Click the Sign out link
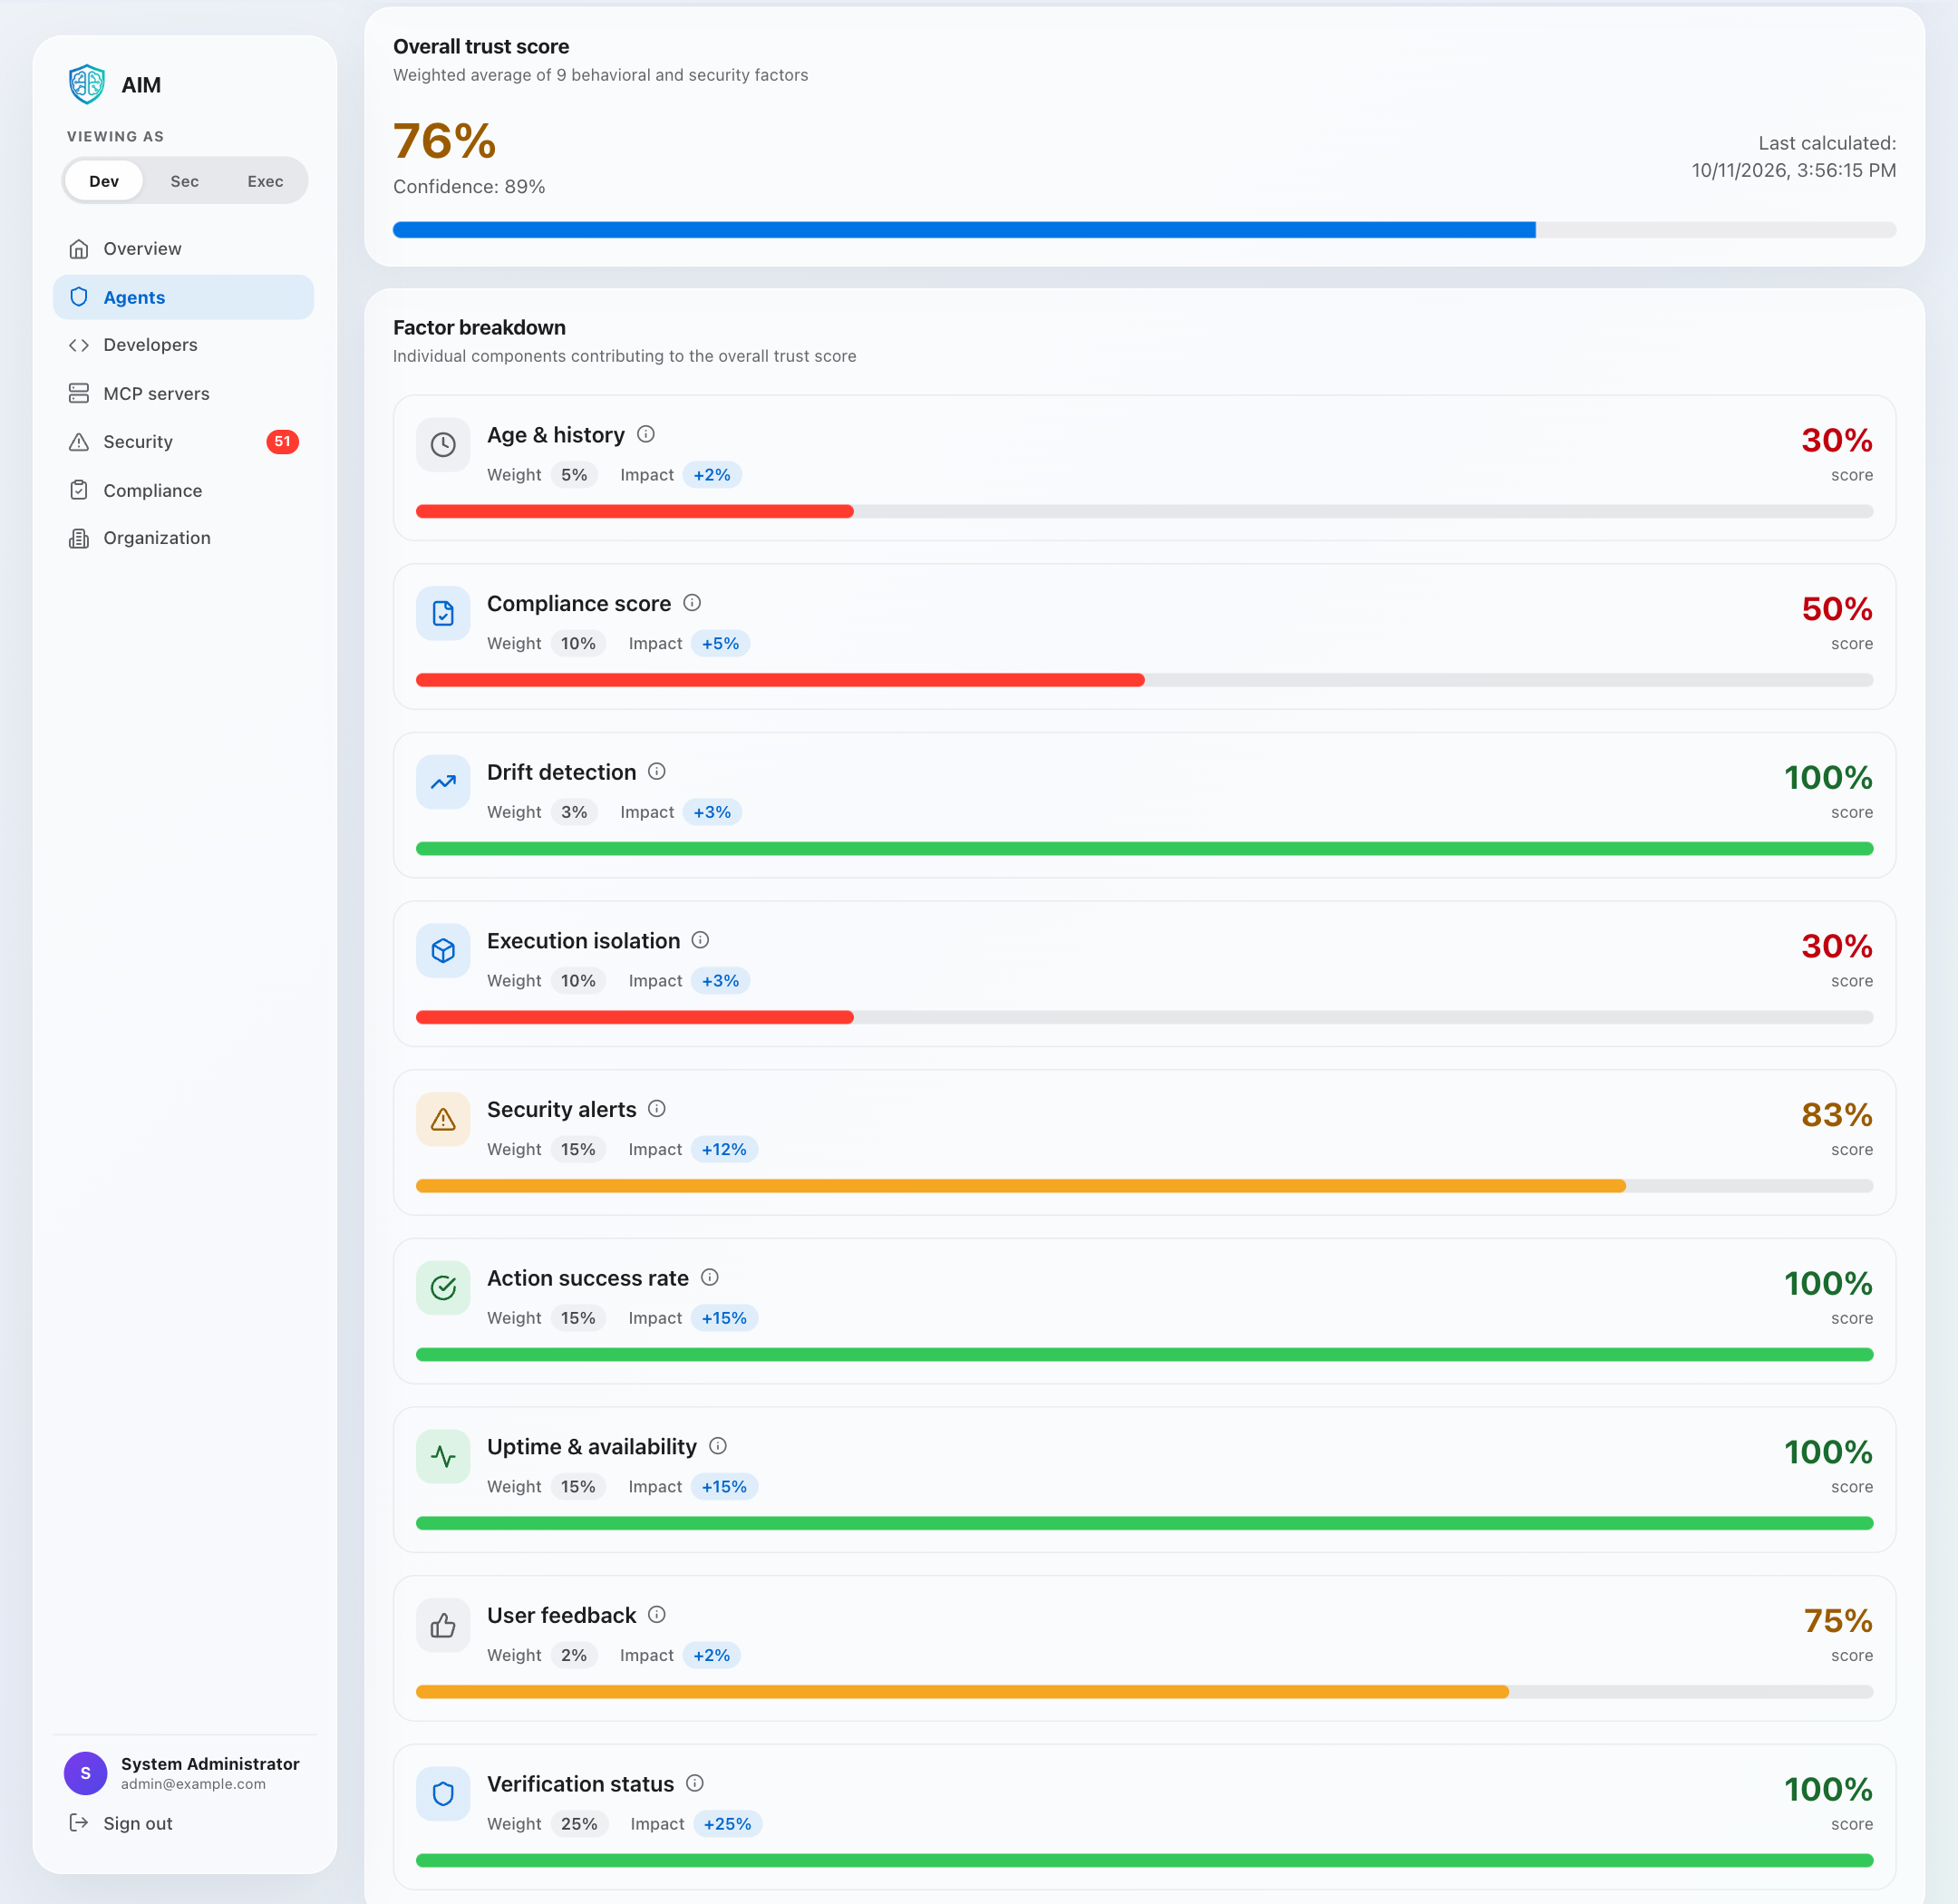Image resolution: width=1958 pixels, height=1904 pixels. point(121,1823)
